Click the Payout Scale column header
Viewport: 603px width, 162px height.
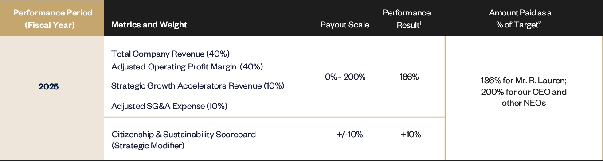pyautogui.click(x=345, y=25)
